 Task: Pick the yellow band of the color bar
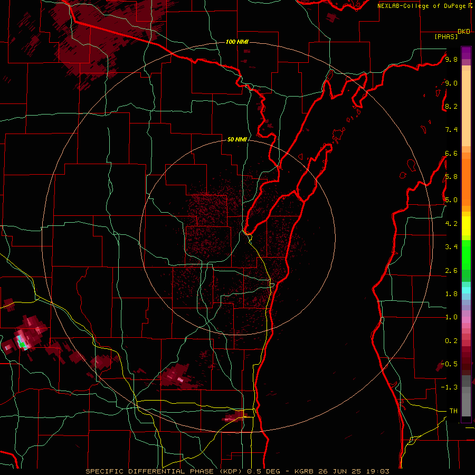[466, 226]
